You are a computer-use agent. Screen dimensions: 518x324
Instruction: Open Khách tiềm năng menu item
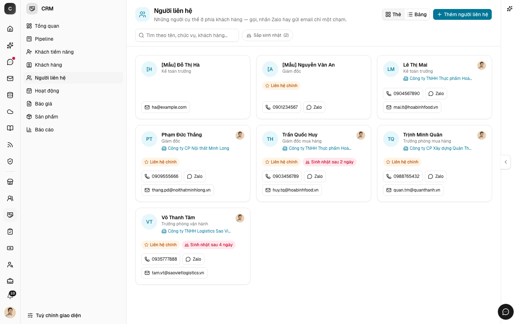click(73, 52)
